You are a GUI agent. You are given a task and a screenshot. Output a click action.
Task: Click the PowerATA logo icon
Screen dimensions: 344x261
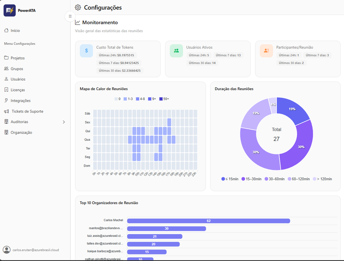point(9,10)
